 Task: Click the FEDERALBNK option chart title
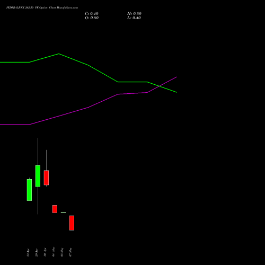pyautogui.click(x=42, y=8)
